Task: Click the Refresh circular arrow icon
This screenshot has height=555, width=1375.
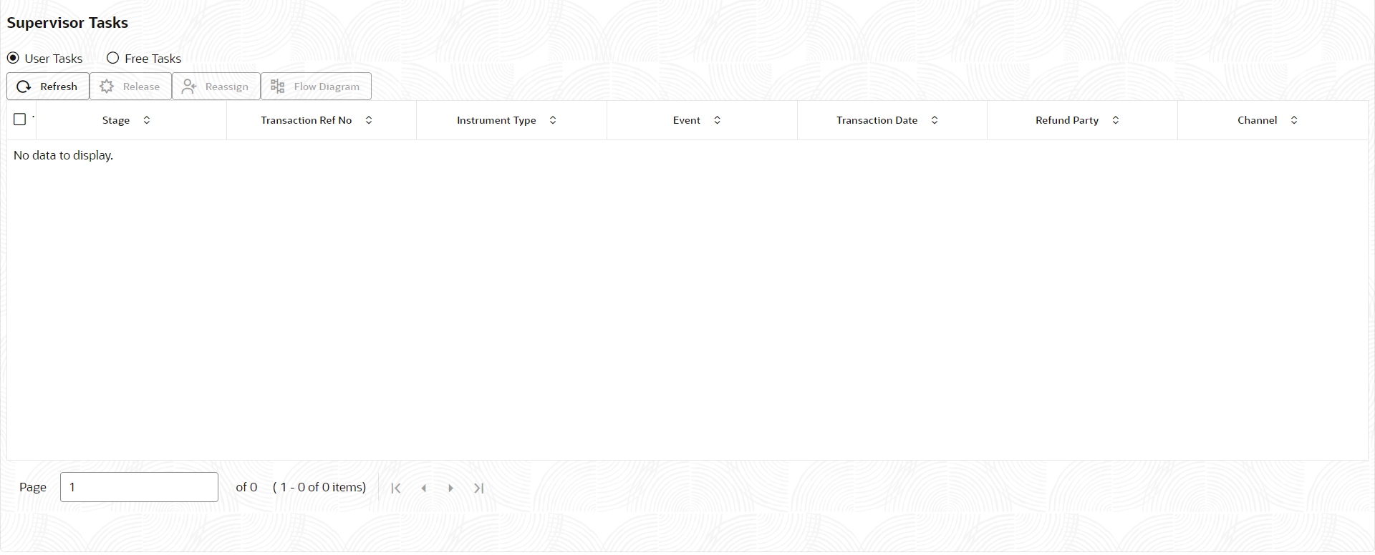Action: pos(24,87)
